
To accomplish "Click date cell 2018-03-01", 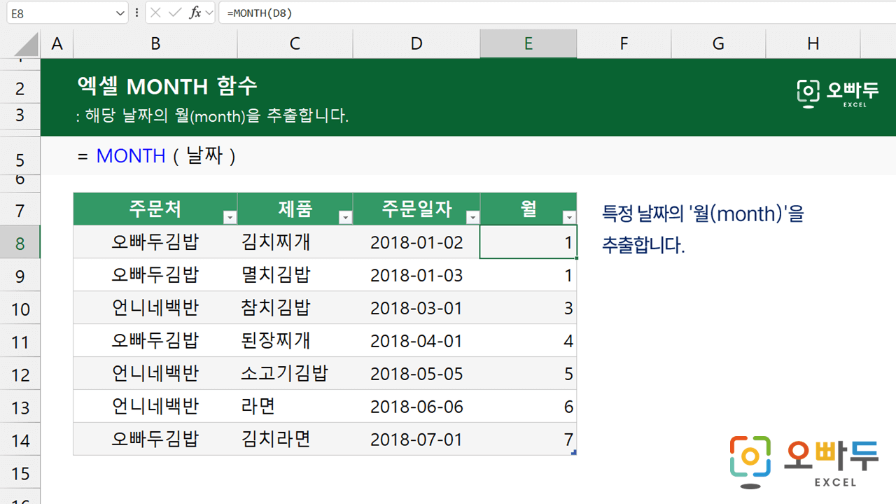I will 416,308.
